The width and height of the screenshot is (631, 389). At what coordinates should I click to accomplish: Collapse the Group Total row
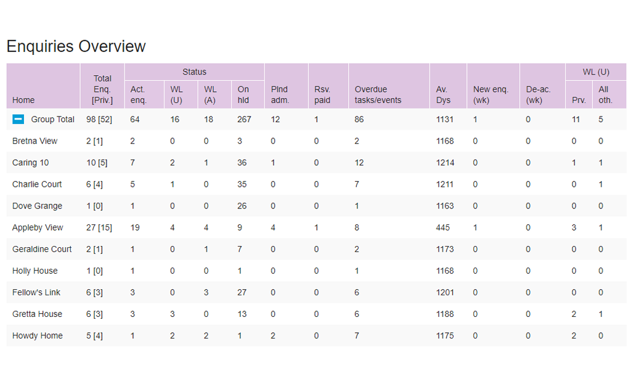[18, 119]
